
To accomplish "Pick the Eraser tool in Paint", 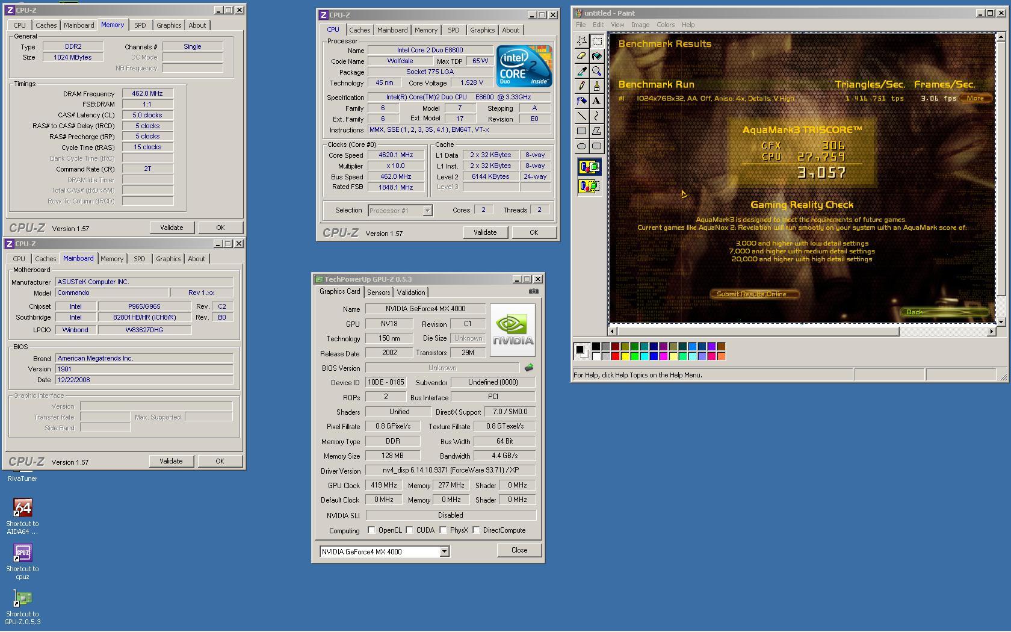I will click(x=581, y=56).
